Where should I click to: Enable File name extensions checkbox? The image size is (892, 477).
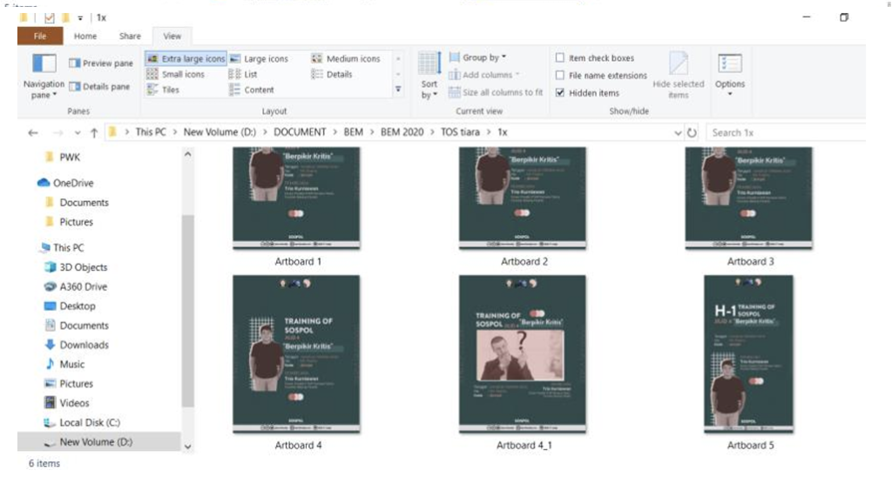[560, 76]
